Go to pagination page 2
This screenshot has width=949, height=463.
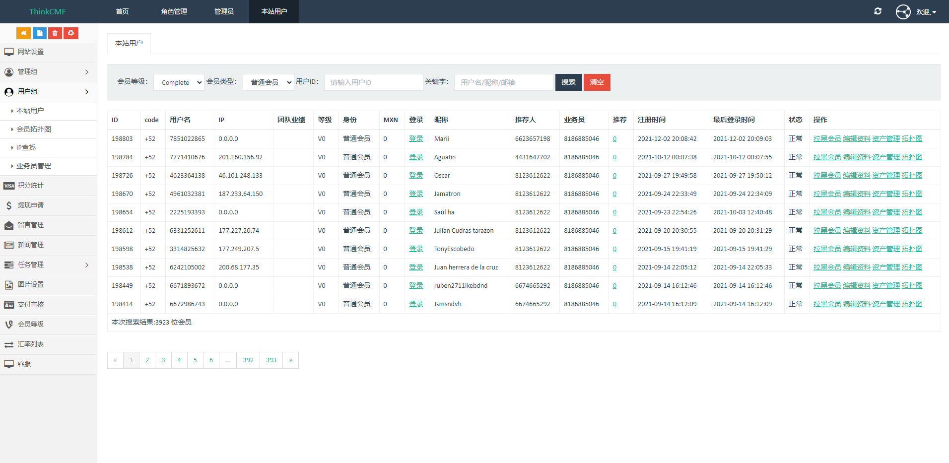(x=147, y=360)
